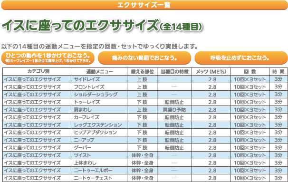Click the 時間 column header
This screenshot has width=288, height=182.
tap(278, 71)
